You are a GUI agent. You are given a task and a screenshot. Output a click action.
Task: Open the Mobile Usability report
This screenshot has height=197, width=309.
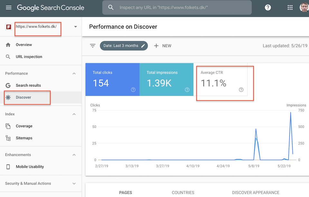tap(41, 167)
